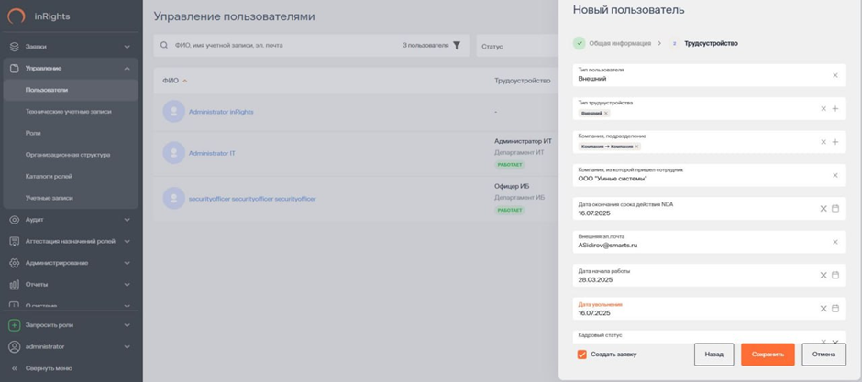Screen dimensions: 862x382
Task: Expand the Отчеты chevron
Action: point(127,284)
